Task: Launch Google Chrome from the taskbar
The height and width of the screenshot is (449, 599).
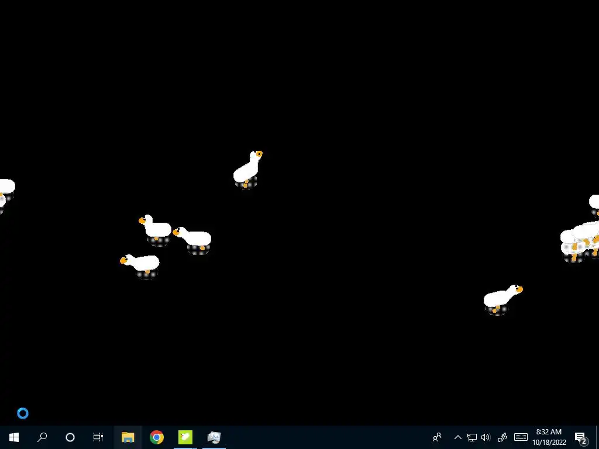Action: [157, 437]
